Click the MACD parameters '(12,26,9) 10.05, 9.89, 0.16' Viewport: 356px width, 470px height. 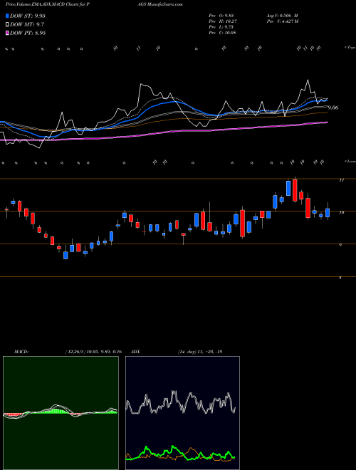coord(93,352)
